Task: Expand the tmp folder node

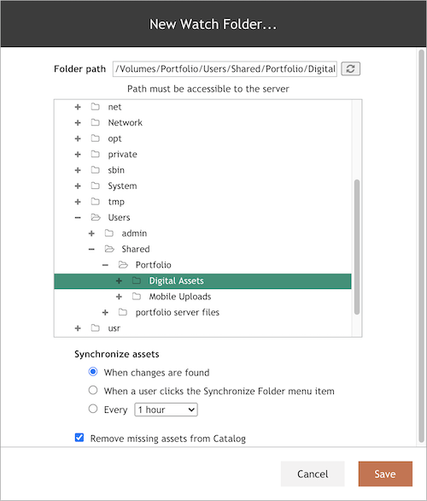Action: (78, 202)
